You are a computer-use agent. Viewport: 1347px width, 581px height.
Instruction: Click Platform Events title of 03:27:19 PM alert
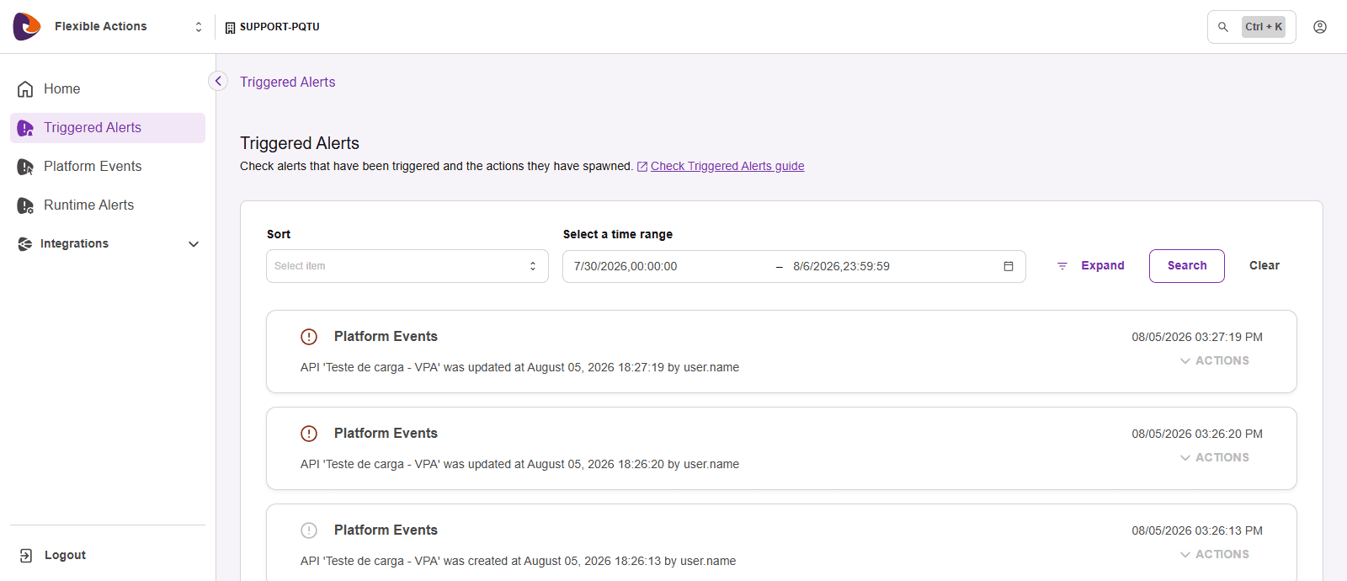386,337
